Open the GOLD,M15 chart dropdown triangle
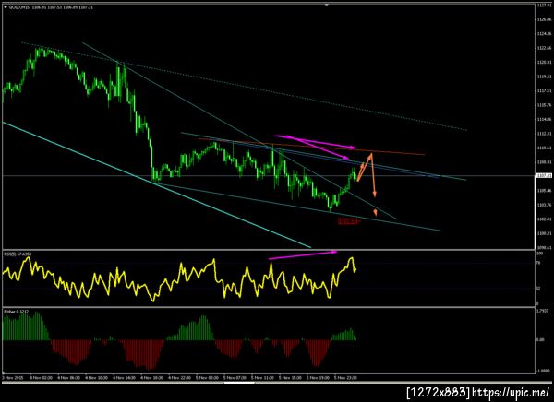This screenshot has height=402, width=554. click(6, 7)
